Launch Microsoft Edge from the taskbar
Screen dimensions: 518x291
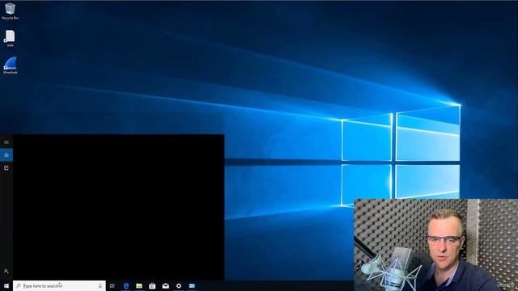coord(126,285)
